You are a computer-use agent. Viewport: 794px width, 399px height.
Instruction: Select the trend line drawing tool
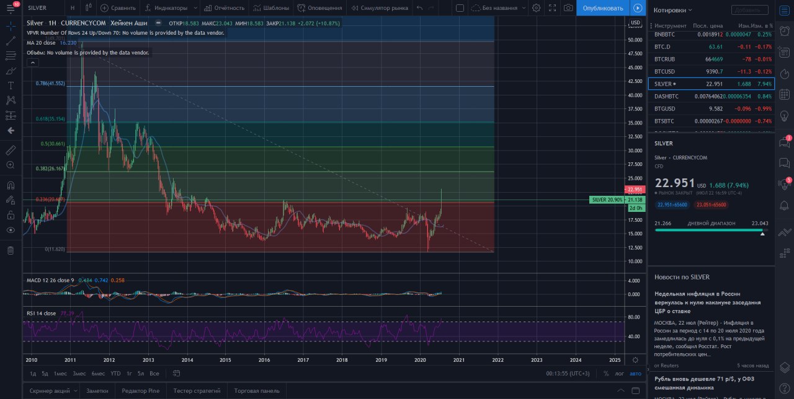coord(11,40)
